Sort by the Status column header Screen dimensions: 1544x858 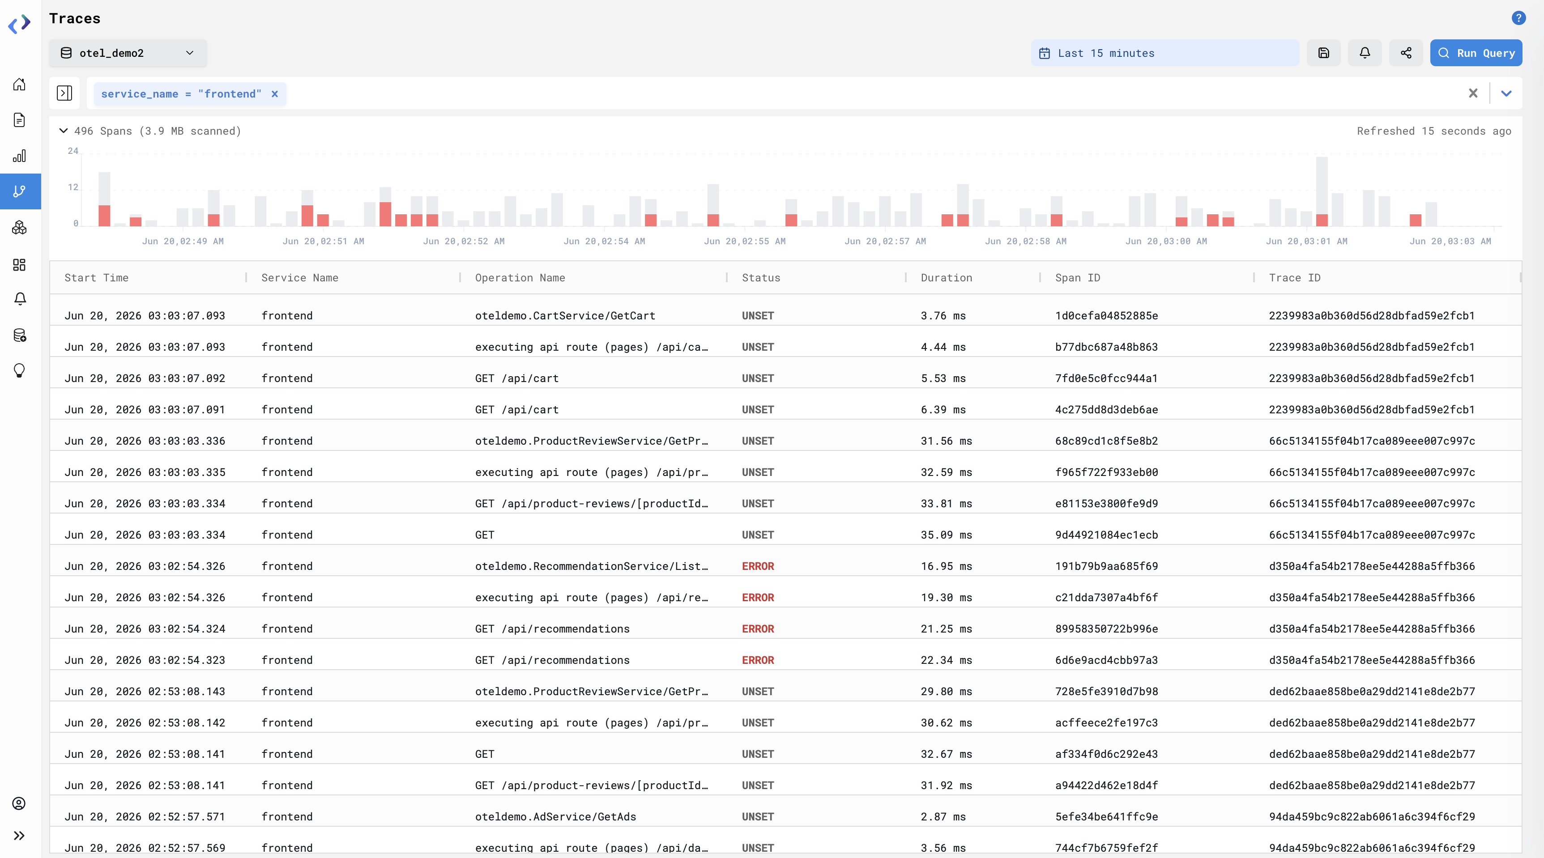pyautogui.click(x=761, y=277)
